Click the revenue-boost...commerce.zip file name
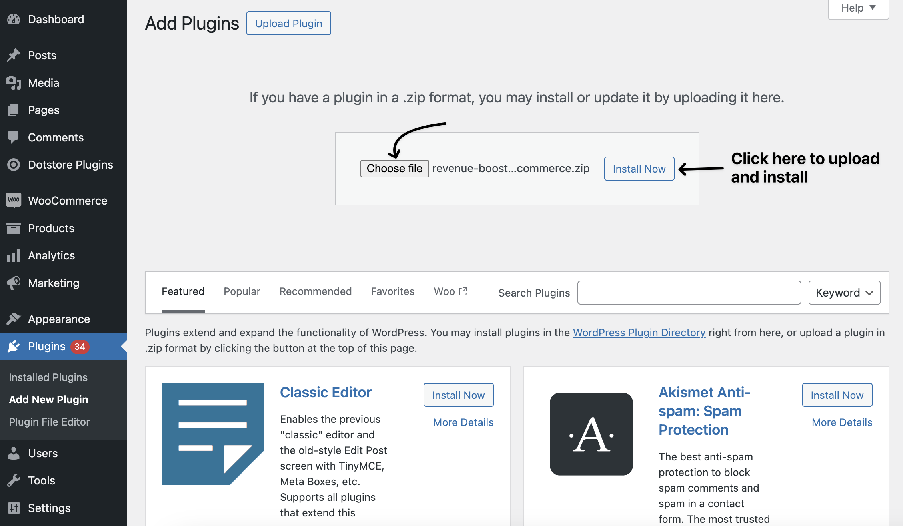 pos(511,169)
